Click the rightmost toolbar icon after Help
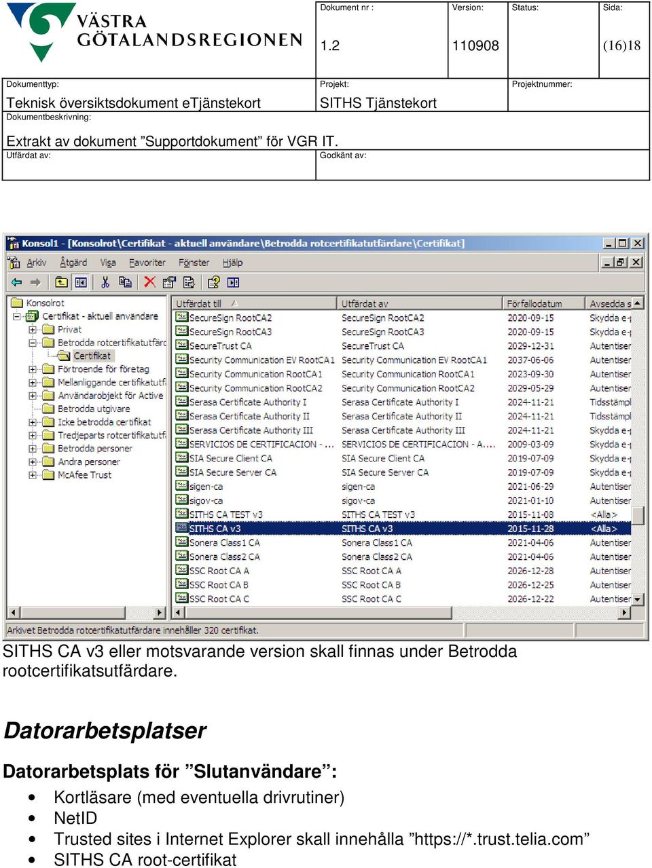This screenshot has width=652, height=868. tap(233, 282)
